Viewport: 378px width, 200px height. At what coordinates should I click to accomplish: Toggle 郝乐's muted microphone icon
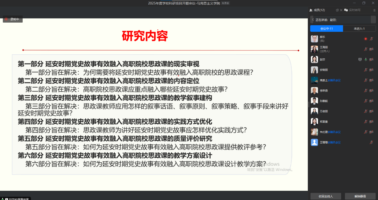(371, 39)
